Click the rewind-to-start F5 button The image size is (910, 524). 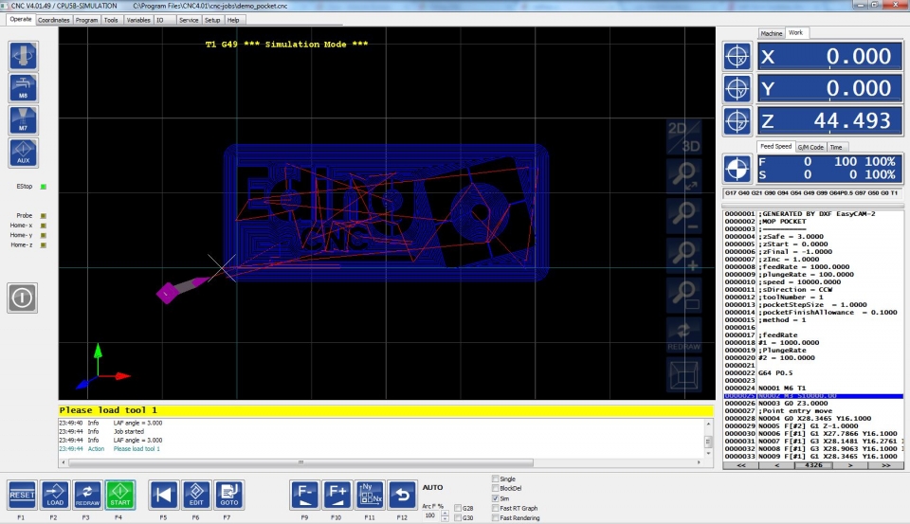(164, 495)
